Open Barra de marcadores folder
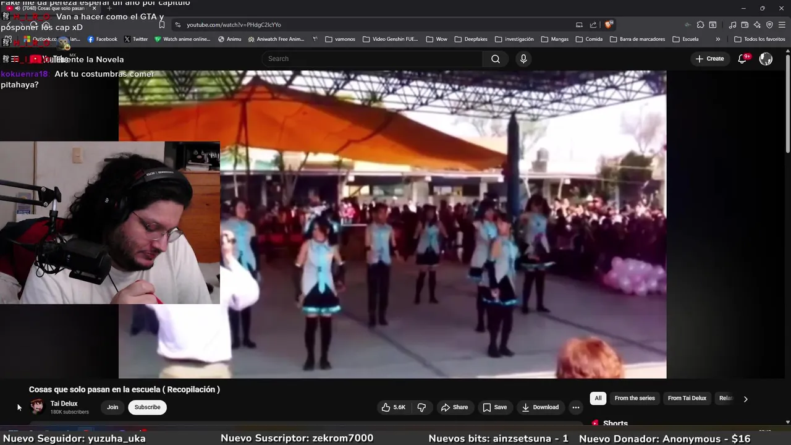This screenshot has width=791, height=445. pos(637,39)
